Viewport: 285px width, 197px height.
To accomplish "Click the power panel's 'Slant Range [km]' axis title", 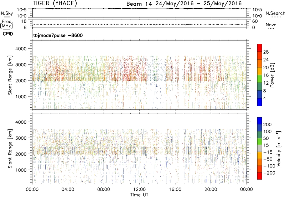I will point(10,75).
